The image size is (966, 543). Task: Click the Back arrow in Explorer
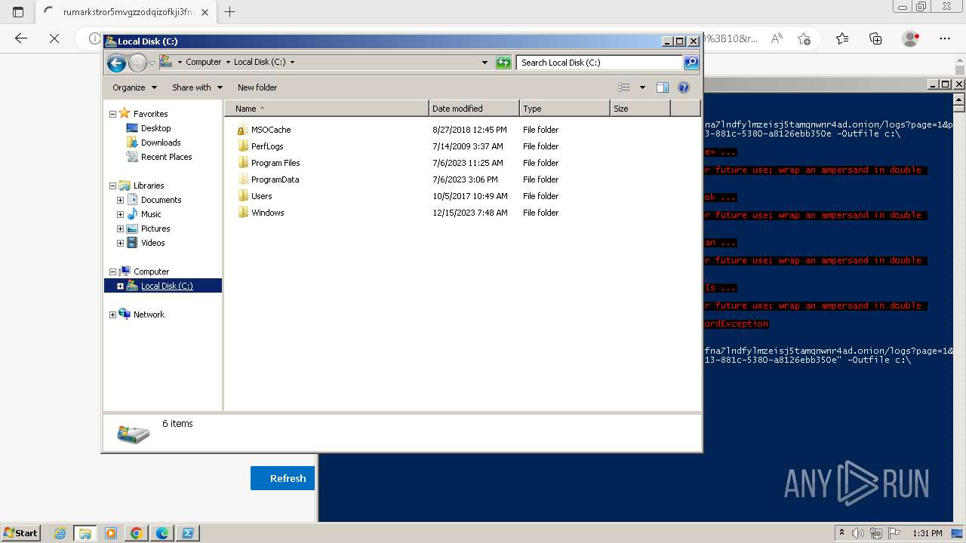116,63
